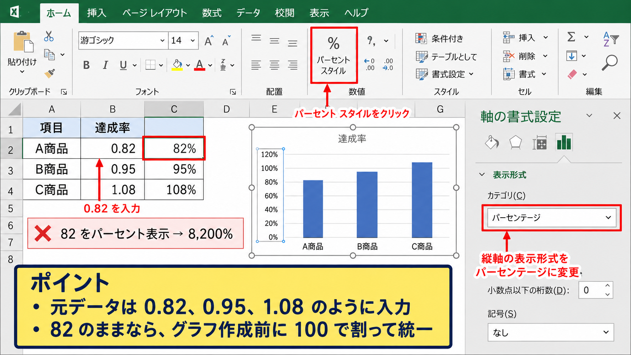Select Axis Options bar chart tab

click(x=564, y=143)
